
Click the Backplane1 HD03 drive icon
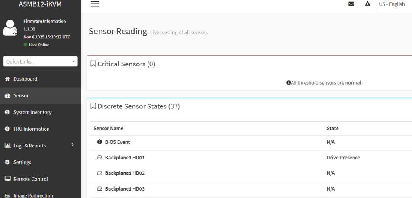pos(100,189)
